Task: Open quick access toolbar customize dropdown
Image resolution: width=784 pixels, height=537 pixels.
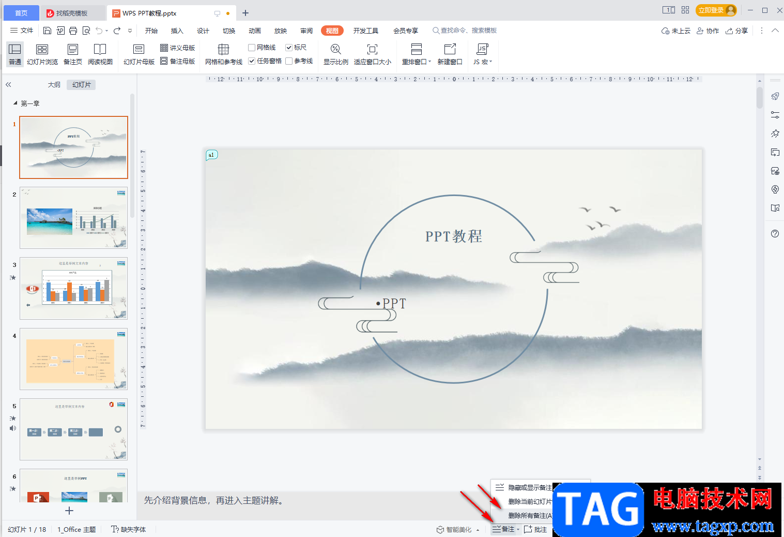Action: [130, 31]
